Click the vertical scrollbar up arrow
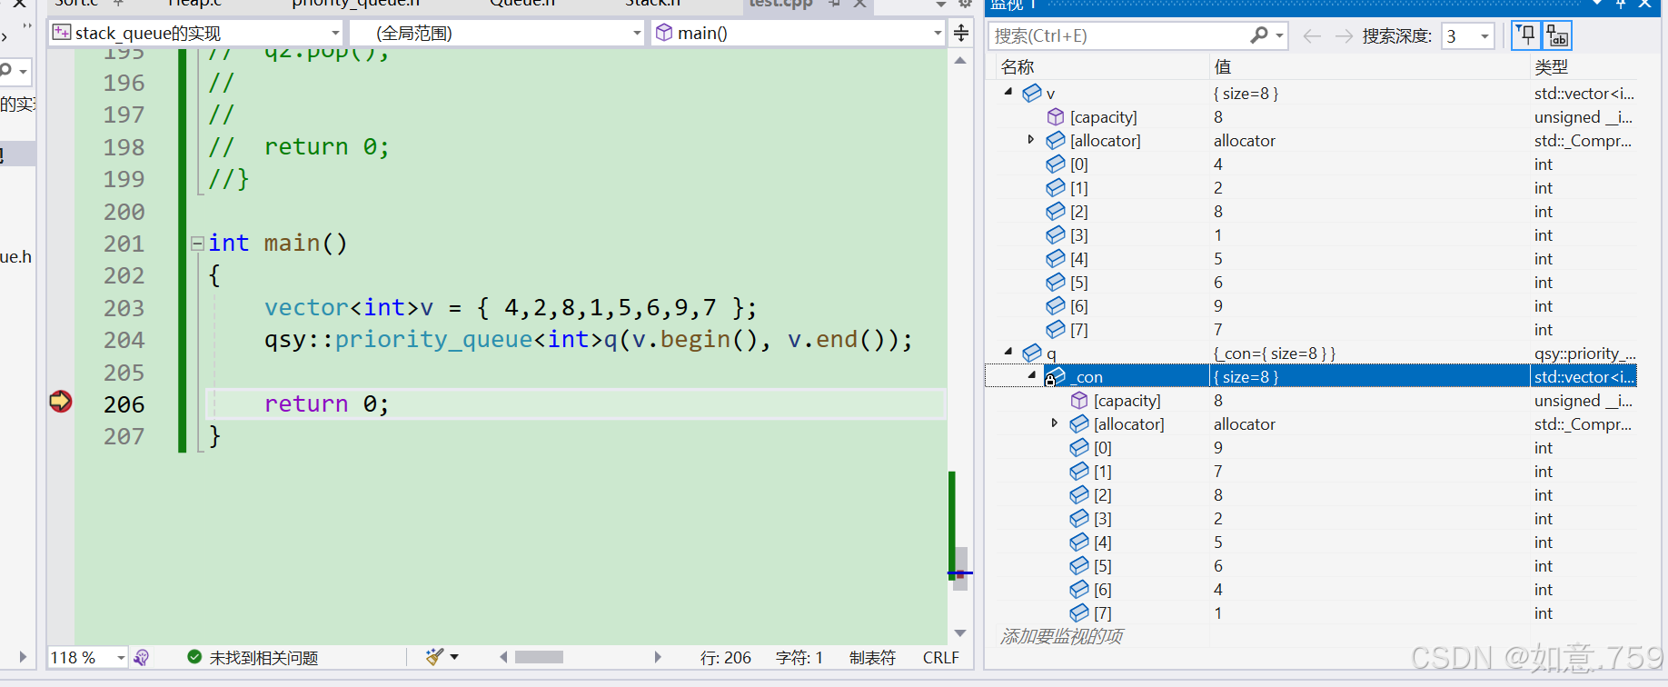Image resolution: width=1668 pixels, height=687 pixels. pyautogui.click(x=960, y=61)
